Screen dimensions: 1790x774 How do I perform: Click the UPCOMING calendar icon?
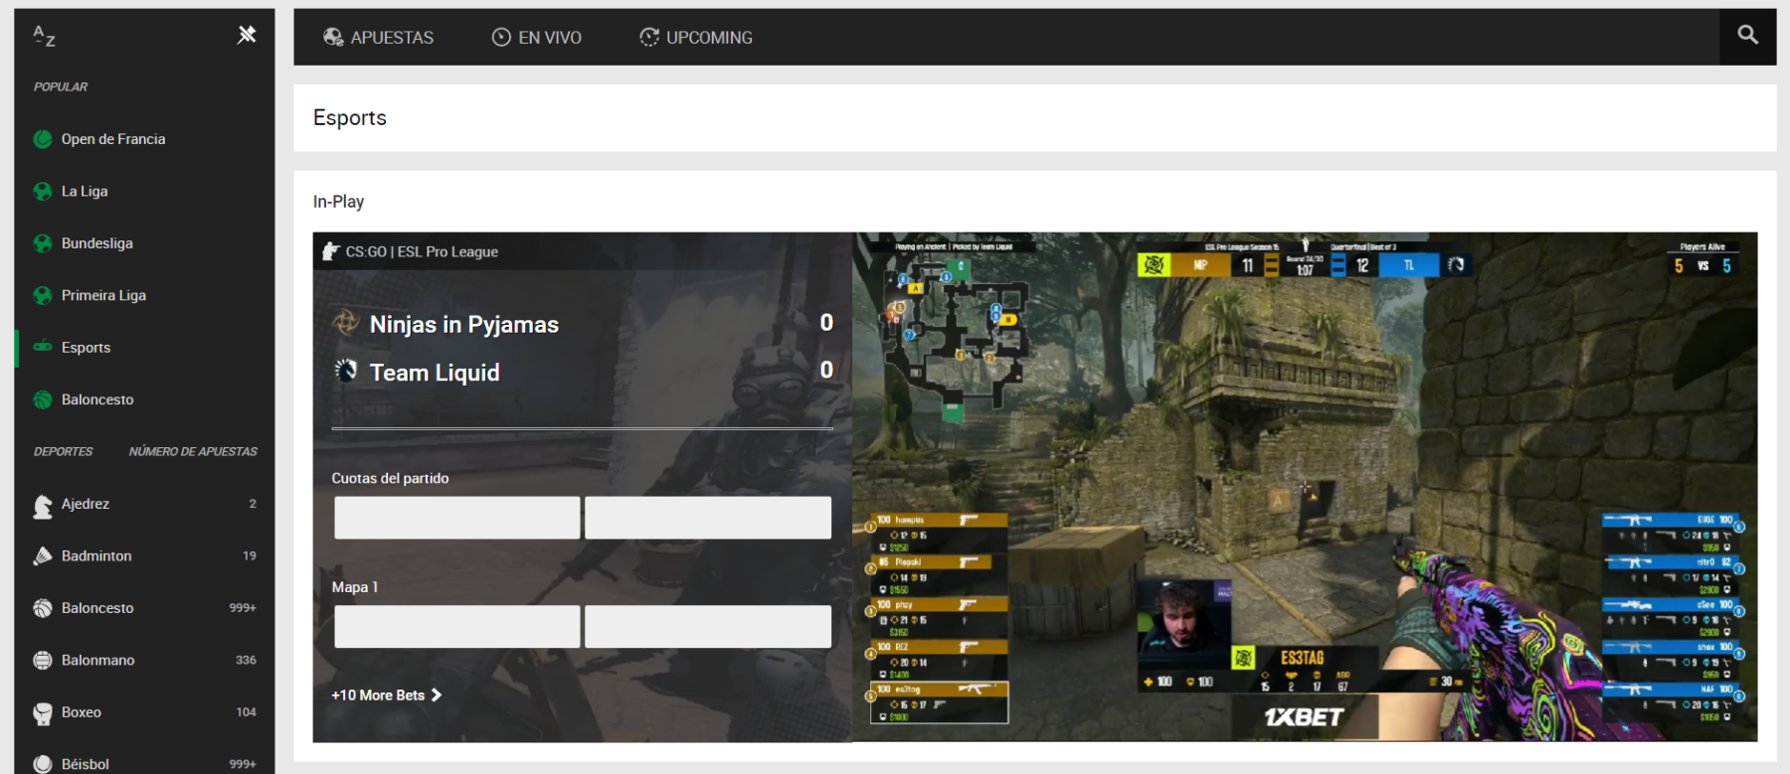point(649,38)
